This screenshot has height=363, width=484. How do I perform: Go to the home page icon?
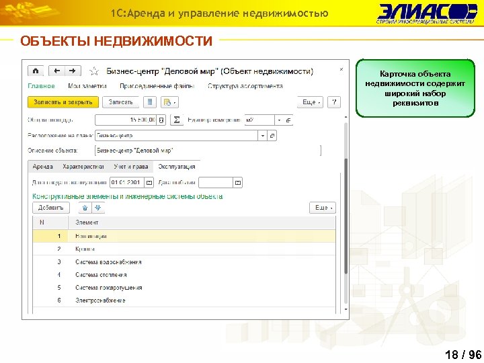(x=36, y=71)
